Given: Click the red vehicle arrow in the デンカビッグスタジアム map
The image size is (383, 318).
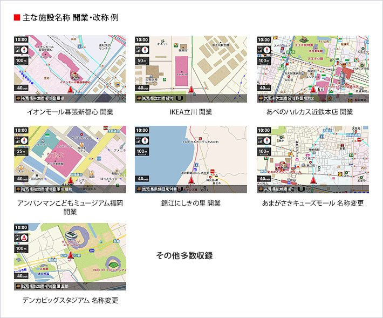Looking at the screenshot, I should [x=71, y=255].
